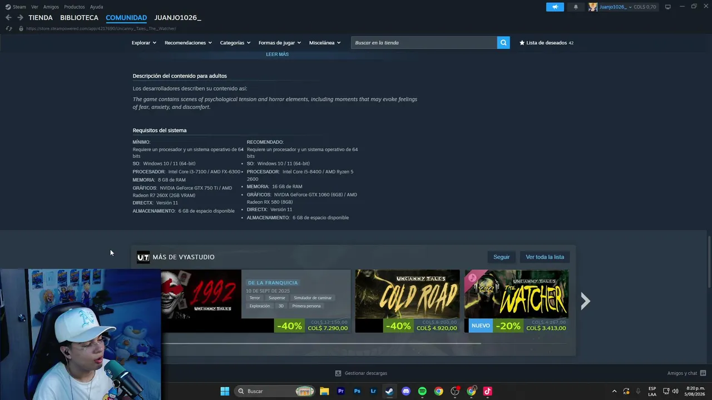Click the LEER MÁS link
The height and width of the screenshot is (400, 712).
277,54
